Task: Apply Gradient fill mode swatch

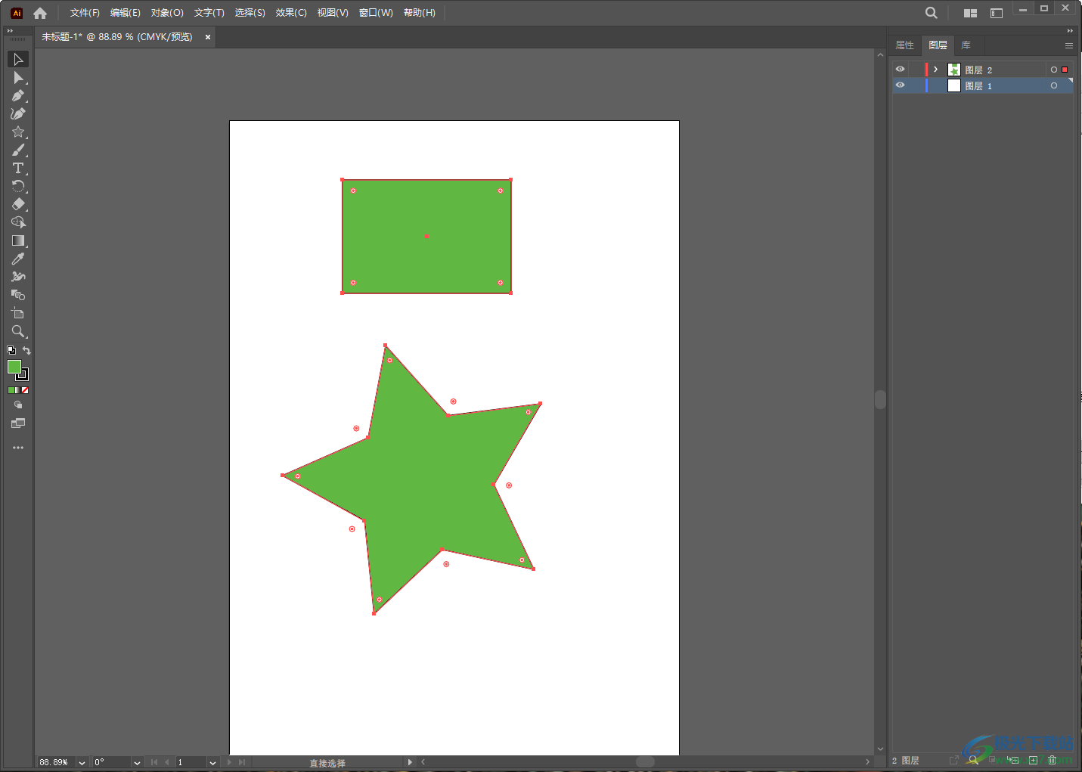Action: pyautogui.click(x=18, y=390)
